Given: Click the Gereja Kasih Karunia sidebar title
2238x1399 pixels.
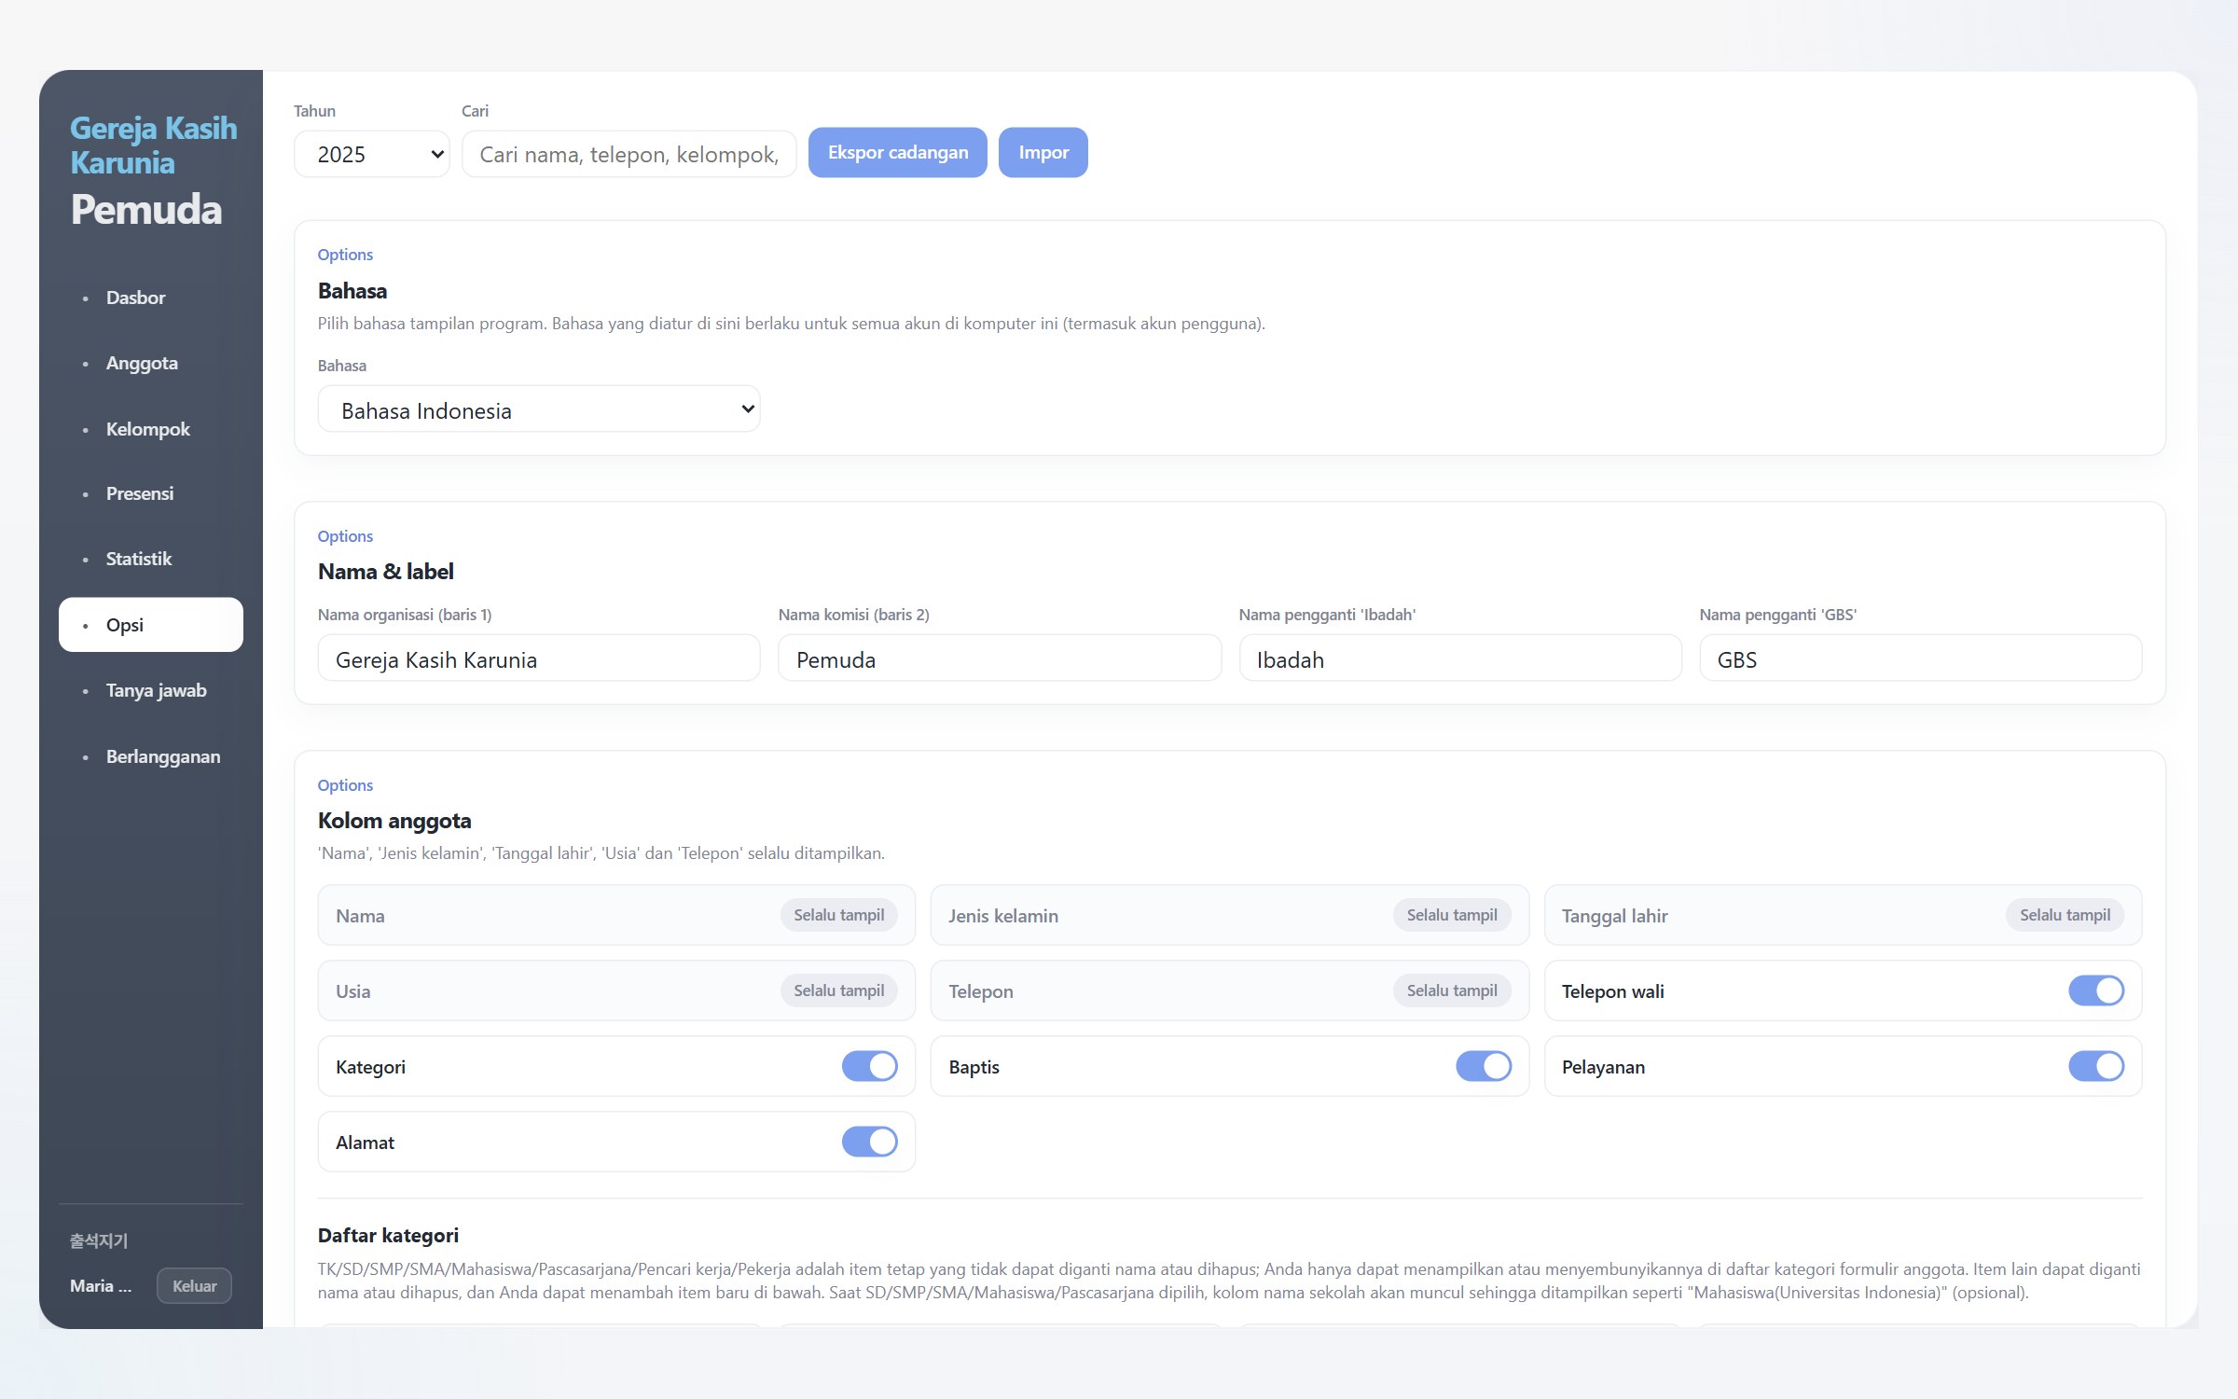Looking at the screenshot, I should (x=154, y=145).
